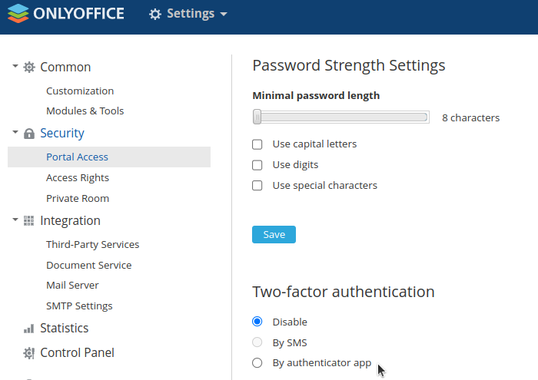Click the Integration grid icon

(29, 220)
